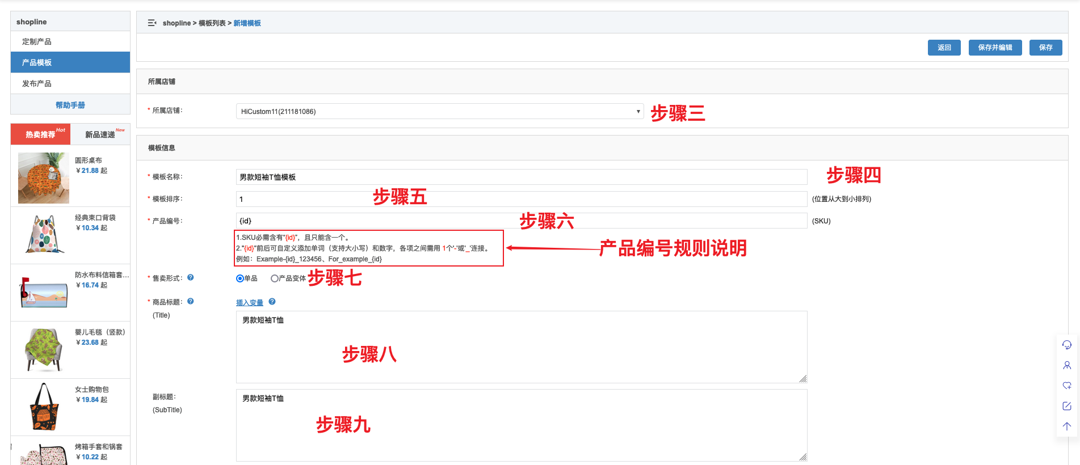
Task: Click the 插入变量 link
Action: pyautogui.click(x=250, y=303)
